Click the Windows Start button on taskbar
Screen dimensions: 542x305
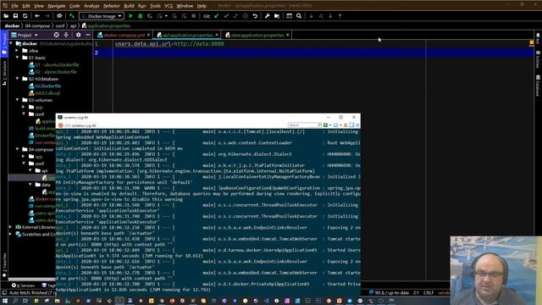(x=5, y=301)
